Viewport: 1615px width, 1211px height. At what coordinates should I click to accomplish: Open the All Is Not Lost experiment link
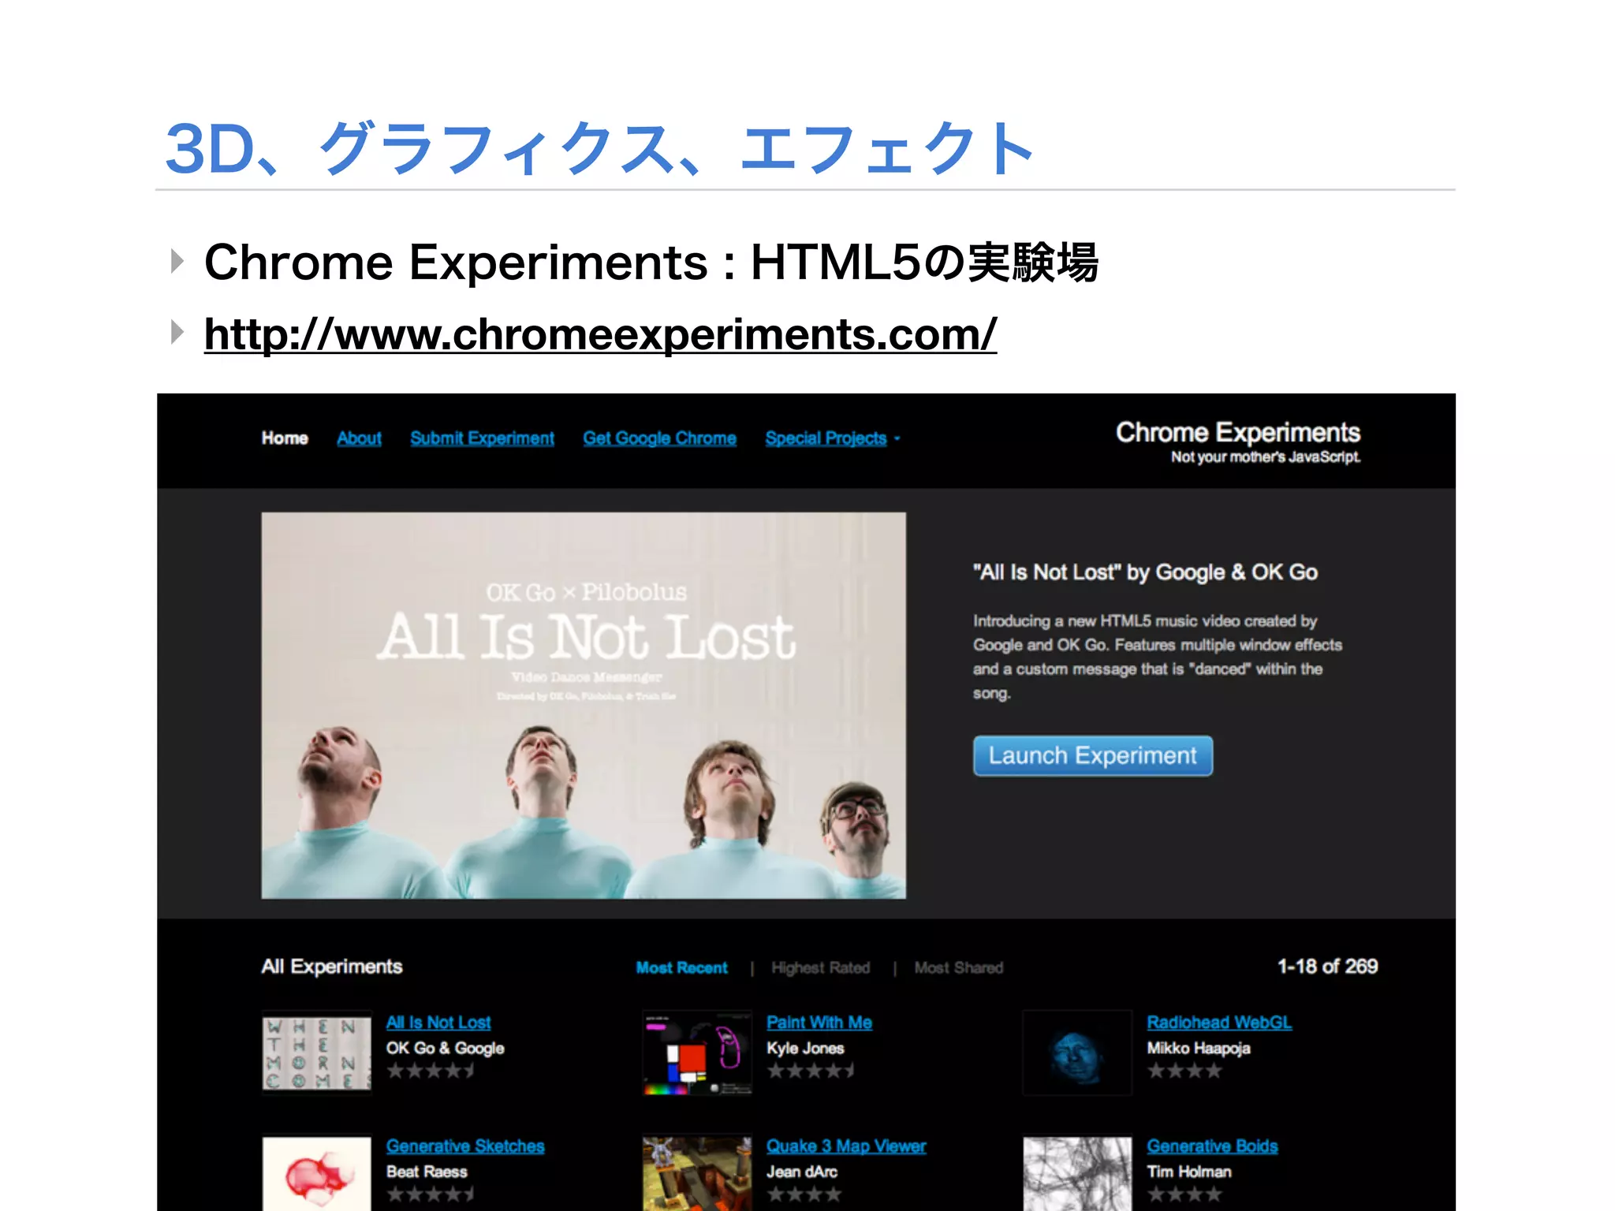pyautogui.click(x=438, y=1023)
